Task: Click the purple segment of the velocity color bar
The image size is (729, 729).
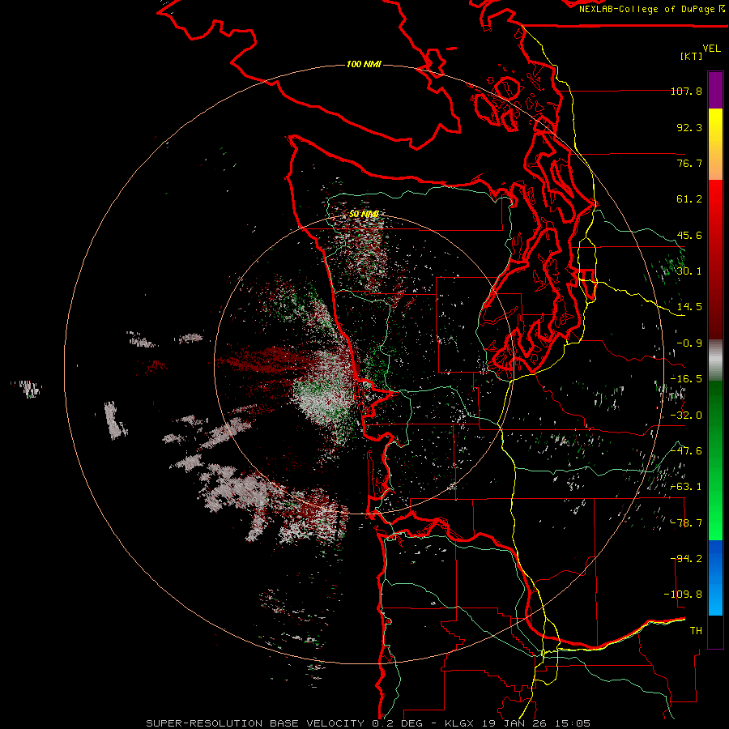Action: tap(715, 90)
